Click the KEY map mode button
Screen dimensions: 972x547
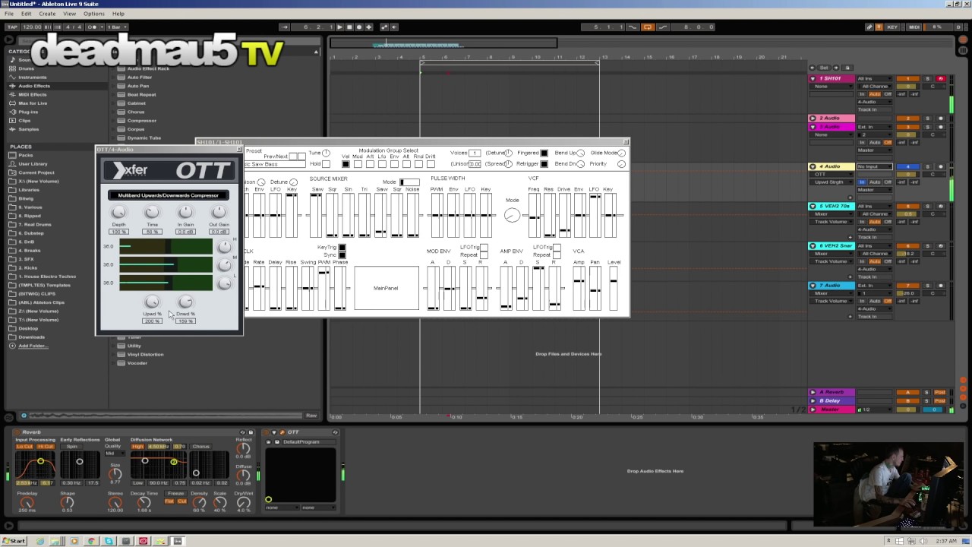click(x=892, y=27)
